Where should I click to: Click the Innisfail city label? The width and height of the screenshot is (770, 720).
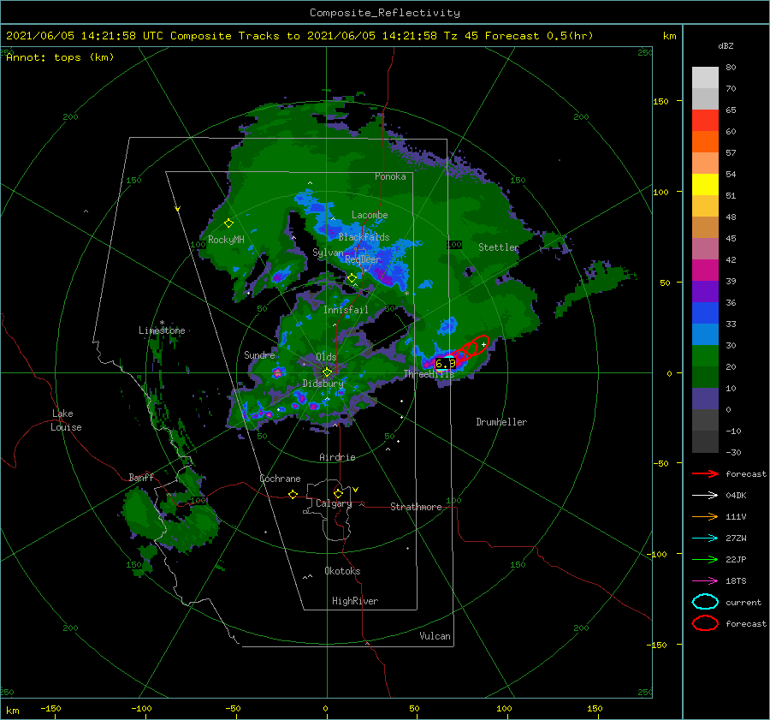346,310
